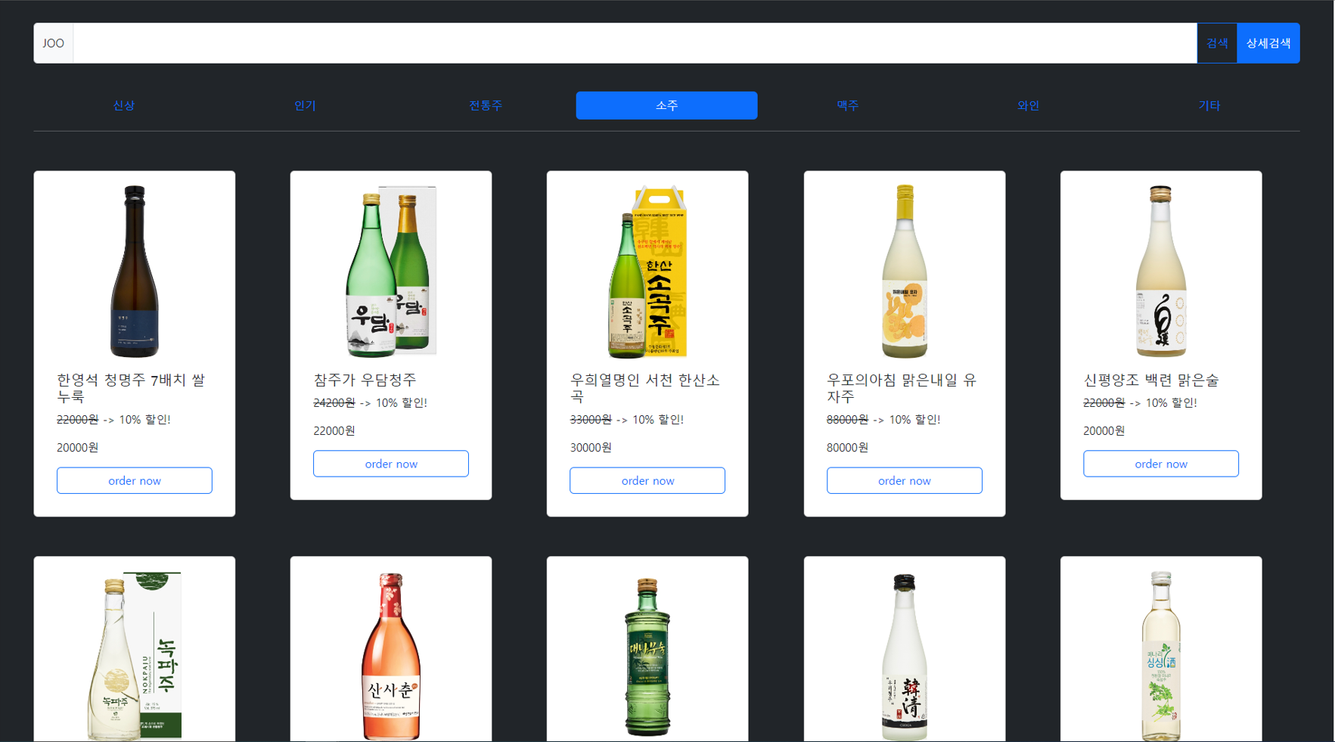This screenshot has height=742, width=1335.
Task: Open 상세검색 advanced search
Action: click(x=1268, y=42)
